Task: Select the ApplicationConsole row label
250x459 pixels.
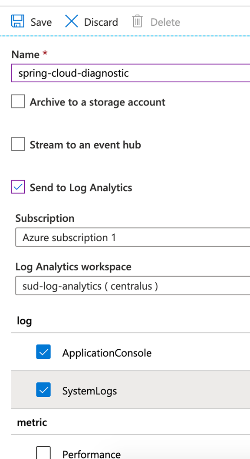Action: 107,353
